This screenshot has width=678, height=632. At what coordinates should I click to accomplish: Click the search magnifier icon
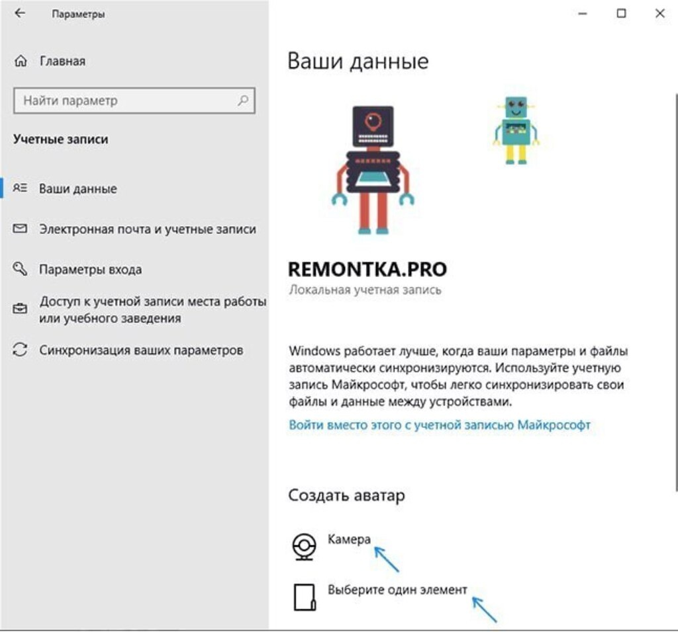[244, 100]
